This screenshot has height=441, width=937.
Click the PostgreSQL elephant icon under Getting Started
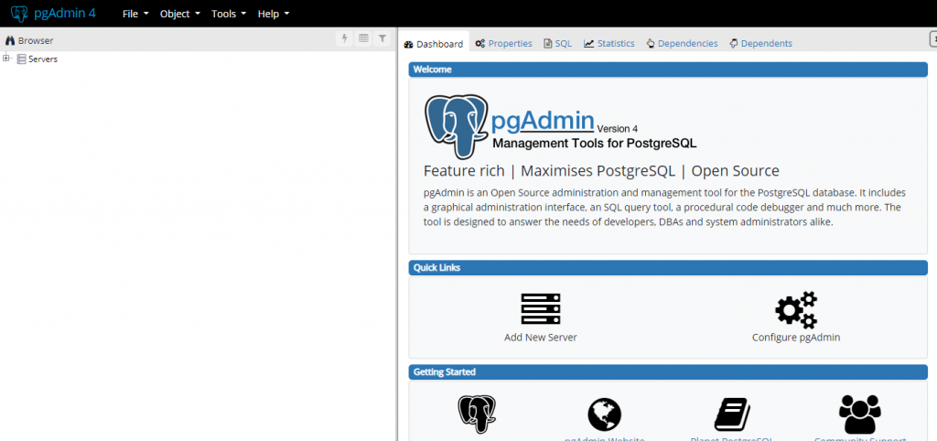[477, 414]
